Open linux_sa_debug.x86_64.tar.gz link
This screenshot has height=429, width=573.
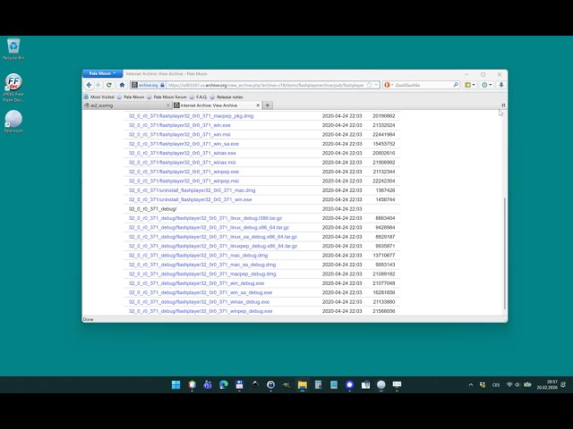click(x=213, y=237)
